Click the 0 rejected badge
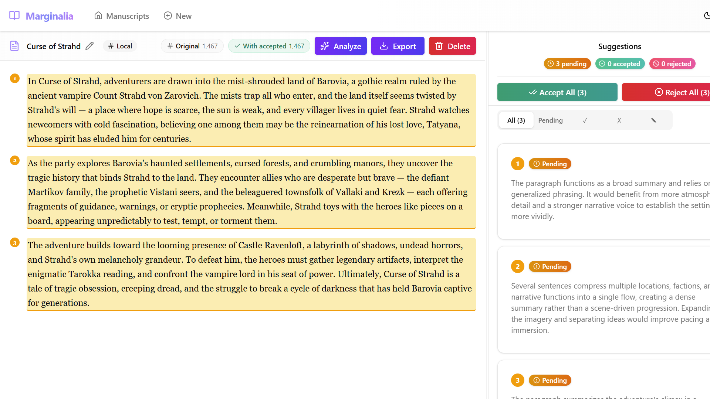Image resolution: width=710 pixels, height=399 pixels. 672,64
